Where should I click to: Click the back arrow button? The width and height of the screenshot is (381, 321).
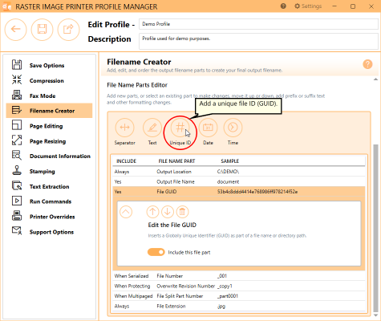[15, 29]
